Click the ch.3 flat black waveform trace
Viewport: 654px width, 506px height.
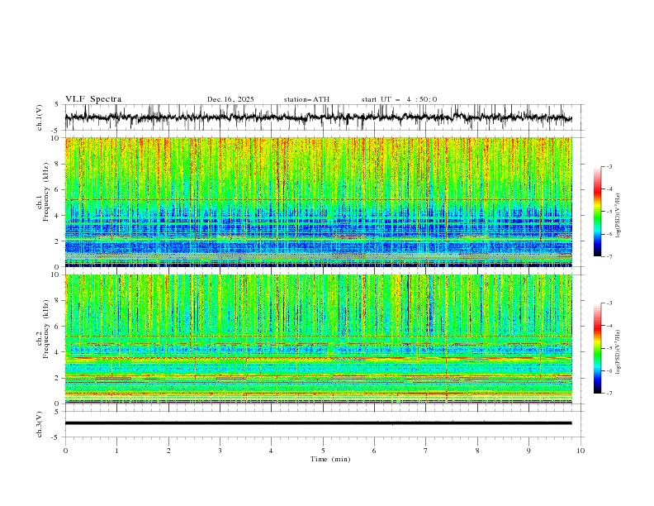pyautogui.click(x=318, y=423)
